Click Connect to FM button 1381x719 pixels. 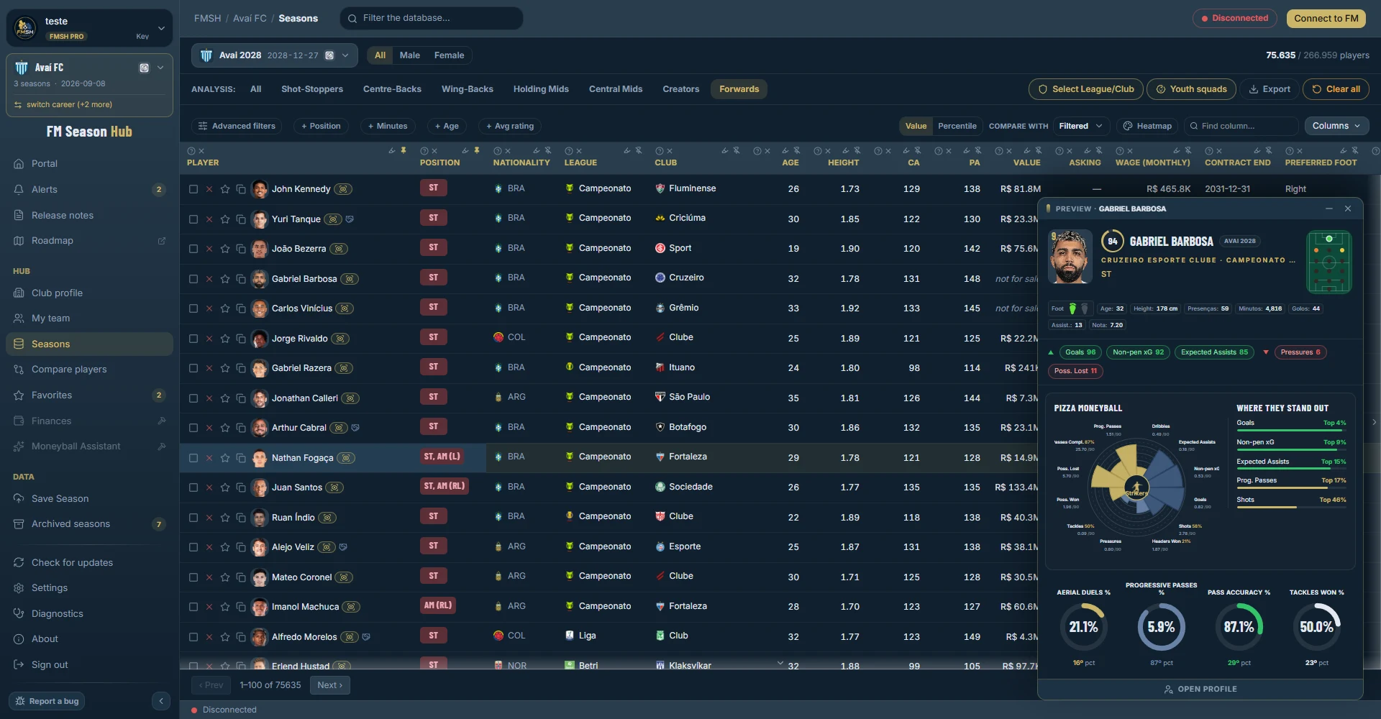pos(1326,18)
